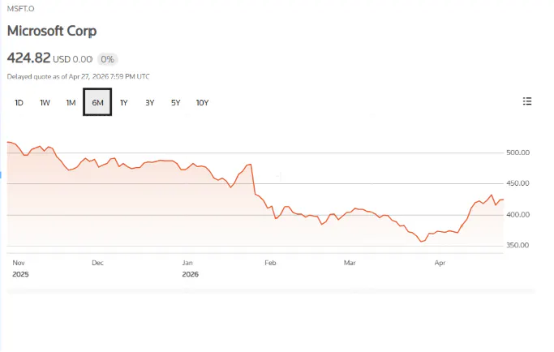This screenshot has height=352, width=554.
Task: Open the chart options list icon
Action: 527,101
